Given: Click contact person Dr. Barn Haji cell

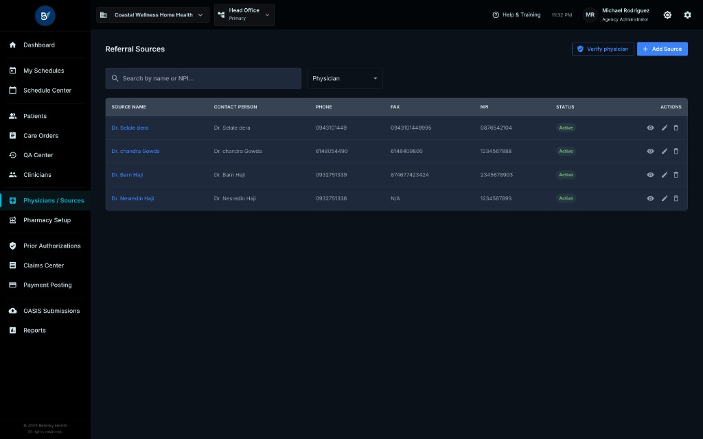Looking at the screenshot, I should tap(229, 175).
